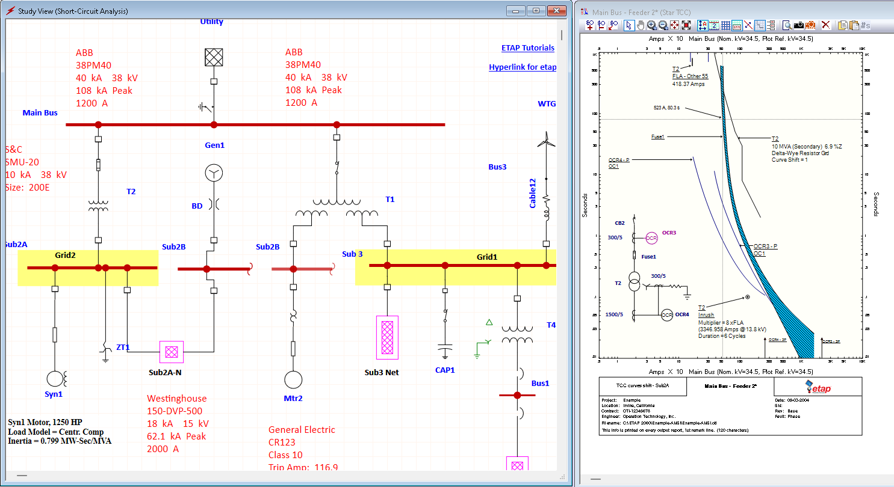Select the Grid1 label on yellow bus
Image resolution: width=894 pixels, height=487 pixels.
pyautogui.click(x=487, y=257)
